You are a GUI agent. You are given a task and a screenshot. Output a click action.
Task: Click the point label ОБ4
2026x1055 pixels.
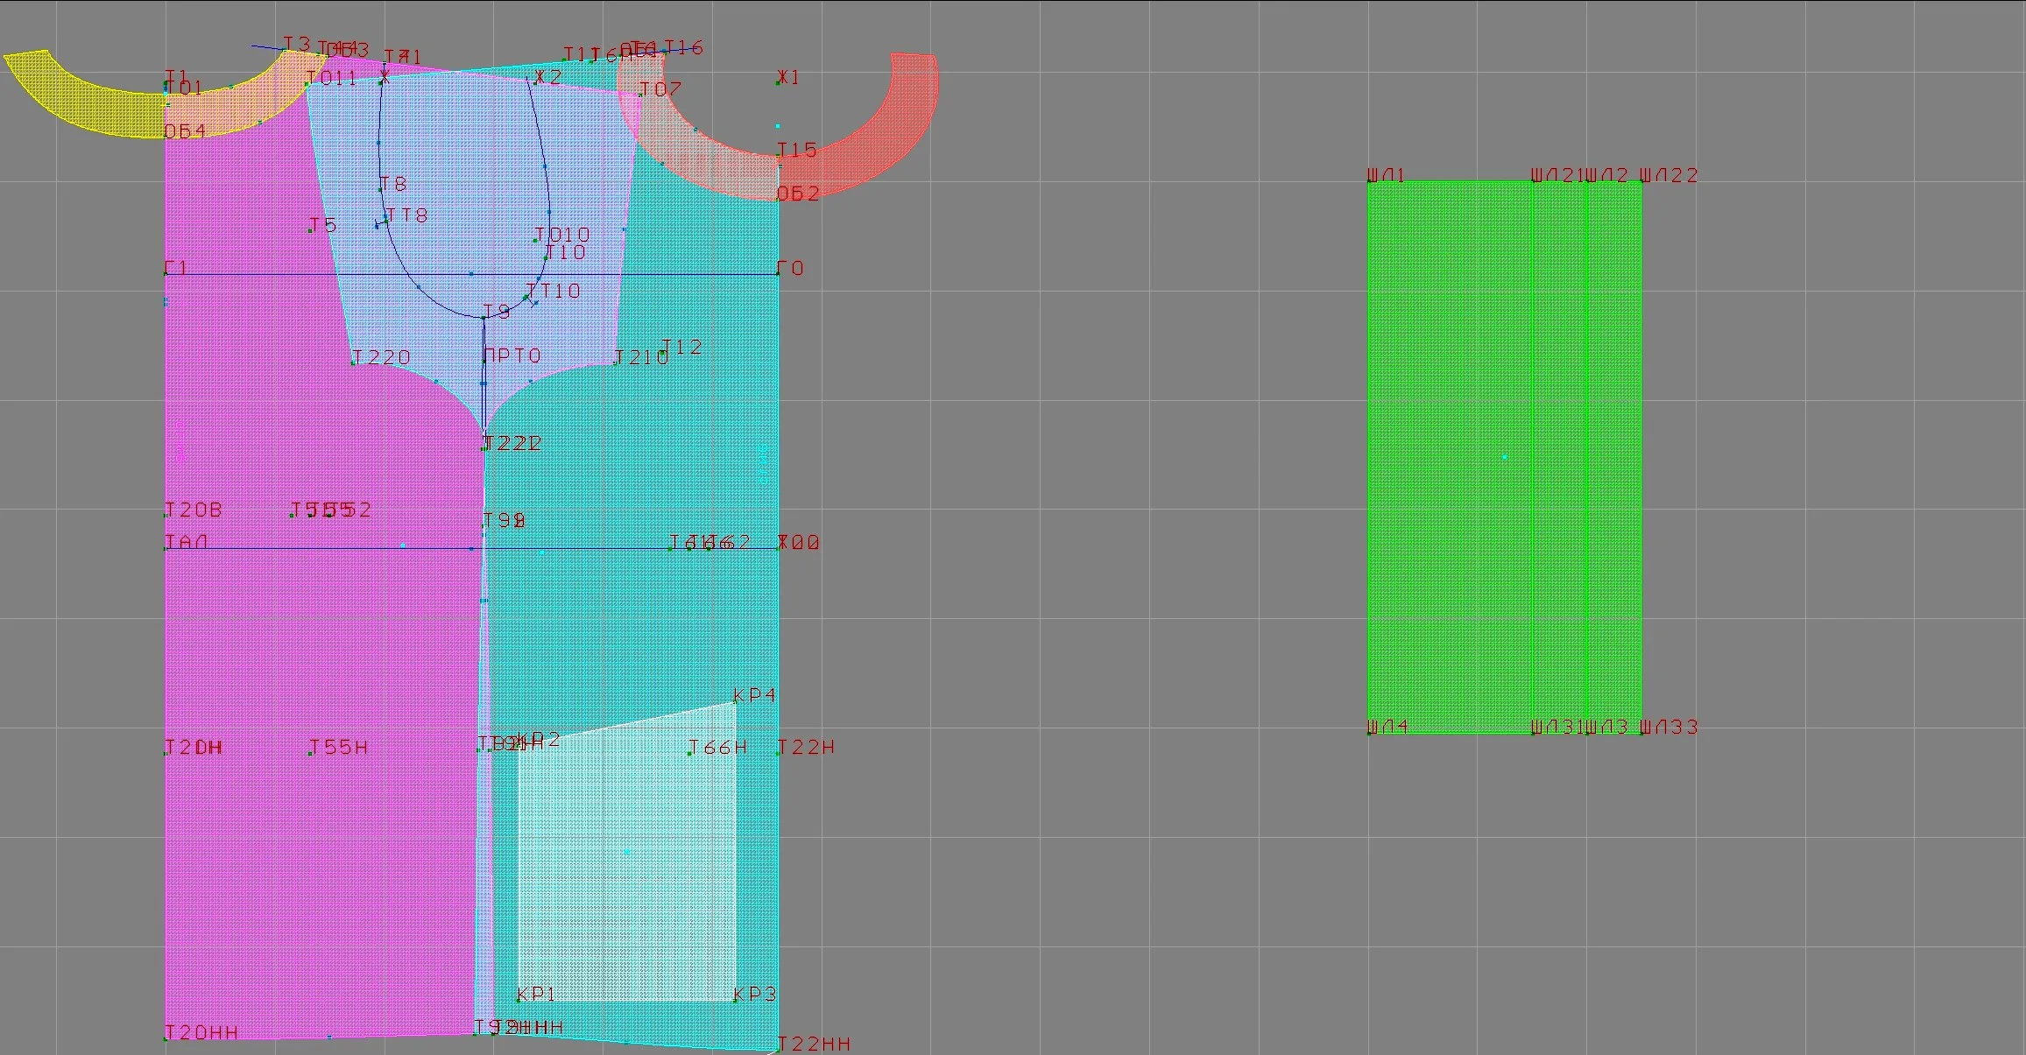click(185, 131)
